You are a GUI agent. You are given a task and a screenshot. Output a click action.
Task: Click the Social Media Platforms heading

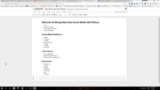(52, 34)
